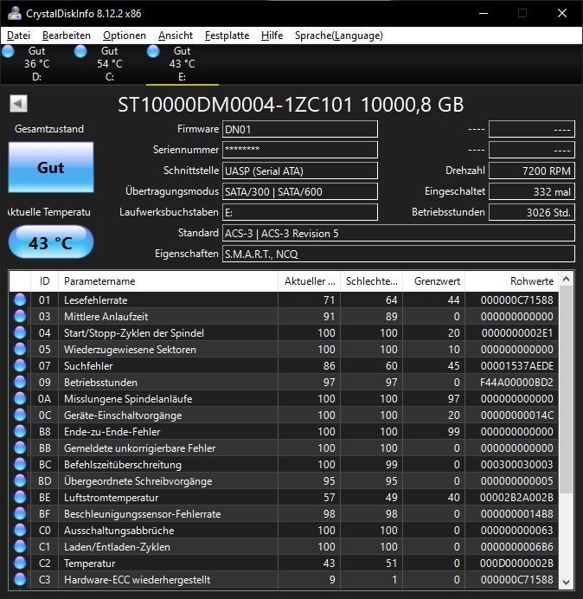Click status orb of Misslungene Spindelanläufe row

(x=20, y=398)
